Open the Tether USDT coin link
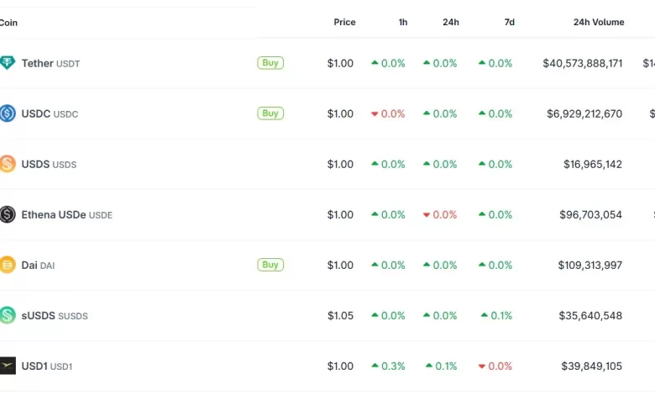Screen dimensions: 655x395 50,64
